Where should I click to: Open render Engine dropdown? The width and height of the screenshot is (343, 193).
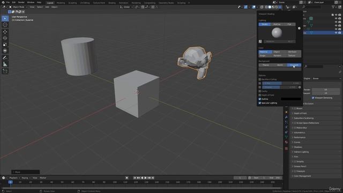[x=326, y=78]
